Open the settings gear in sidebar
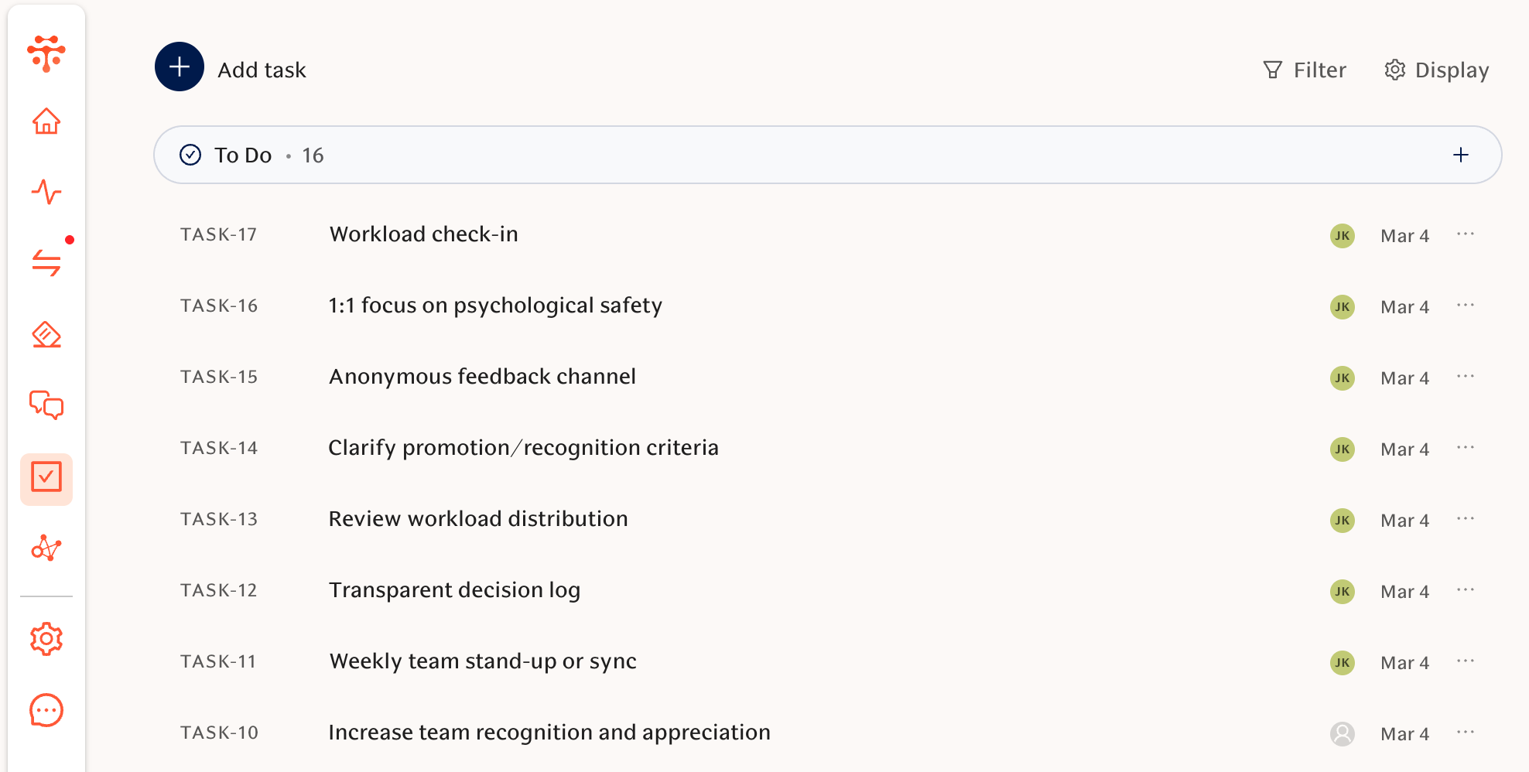Screen dimensions: 1529x772 (46, 639)
